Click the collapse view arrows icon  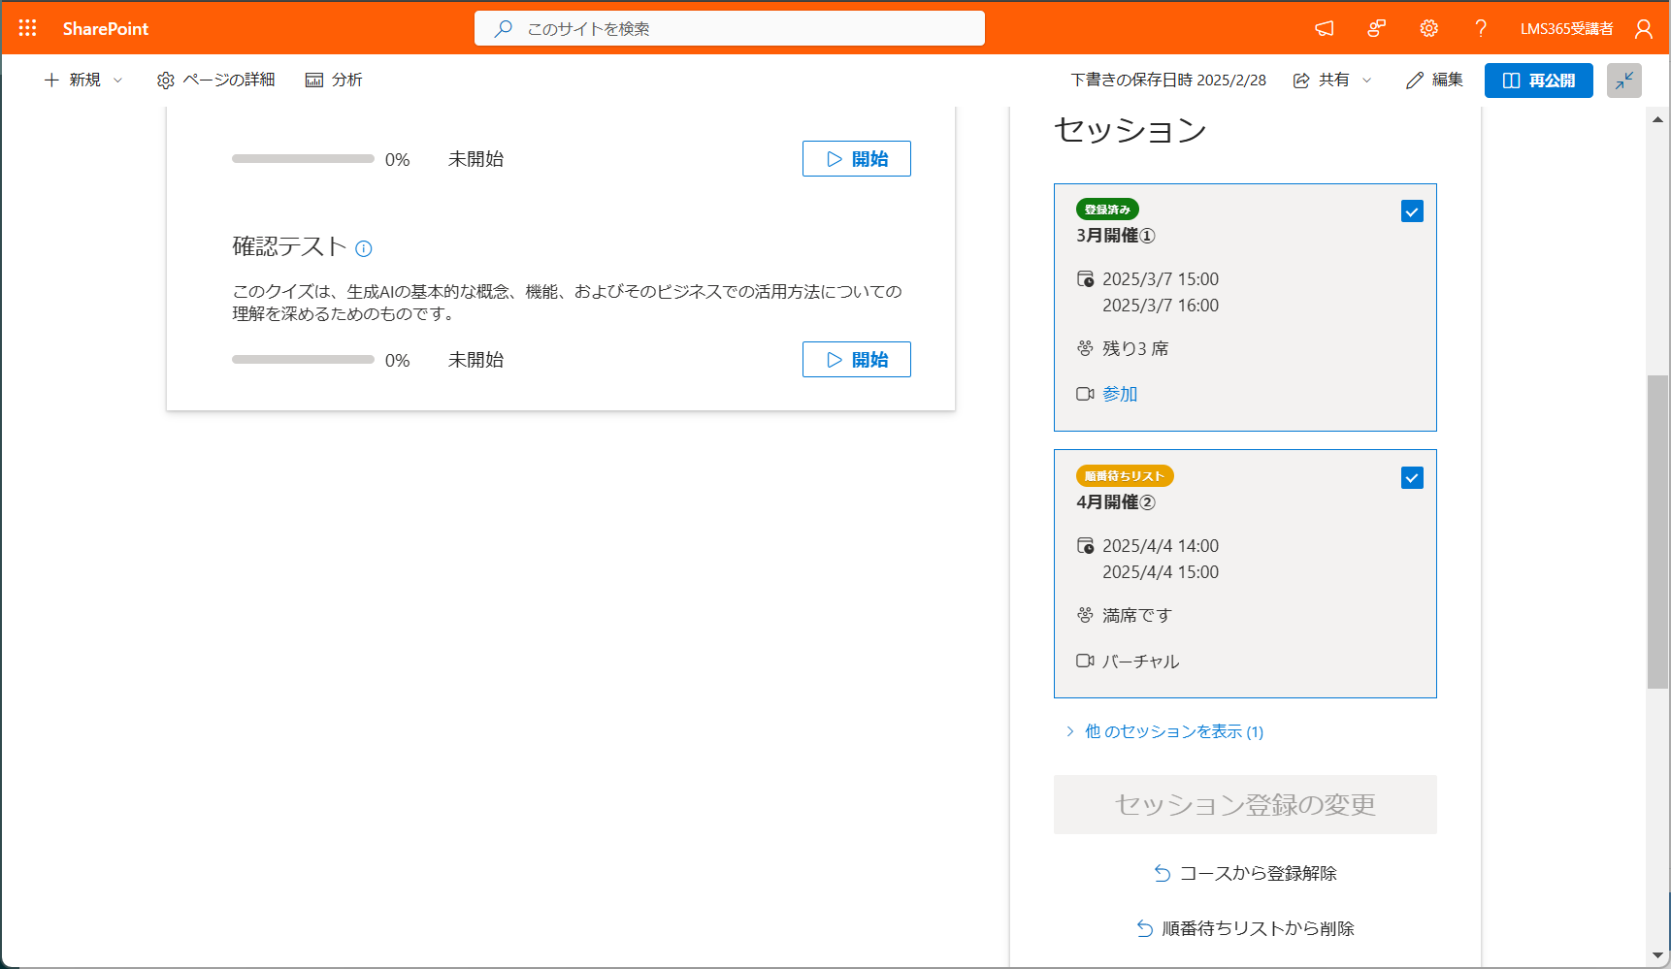coord(1624,81)
